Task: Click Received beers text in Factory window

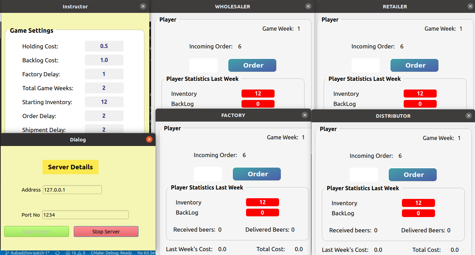Action: (195, 230)
